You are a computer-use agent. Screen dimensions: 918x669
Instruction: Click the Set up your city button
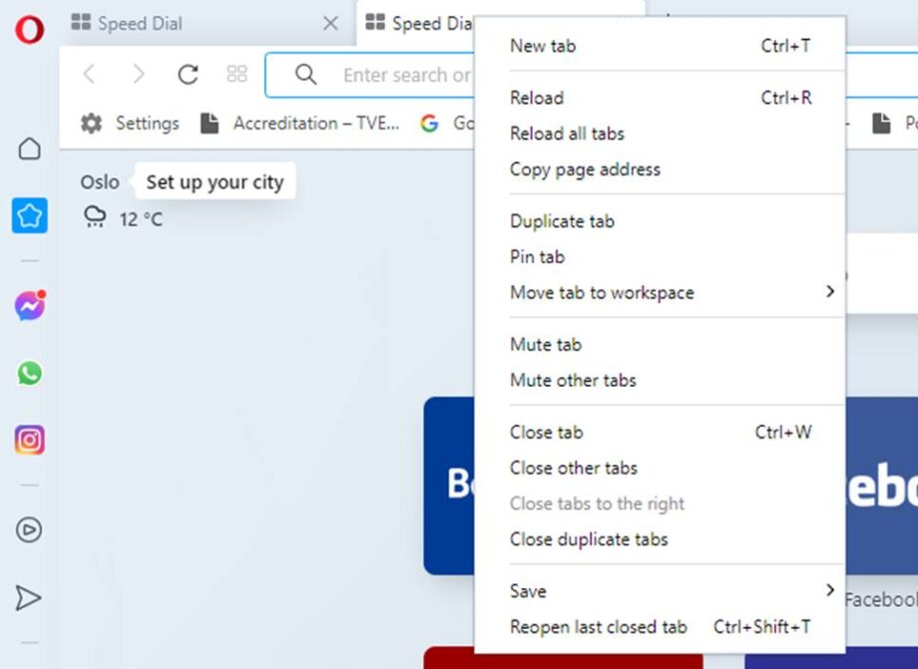[215, 181]
